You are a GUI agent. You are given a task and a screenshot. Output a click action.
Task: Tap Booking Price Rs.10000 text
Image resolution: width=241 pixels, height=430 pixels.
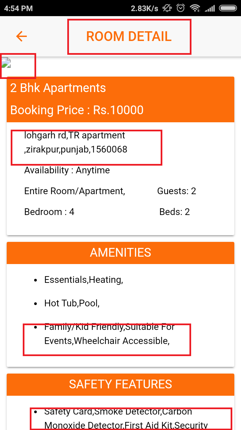[x=77, y=110]
